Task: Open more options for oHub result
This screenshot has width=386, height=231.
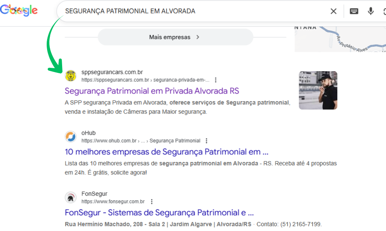Action: click(x=207, y=141)
